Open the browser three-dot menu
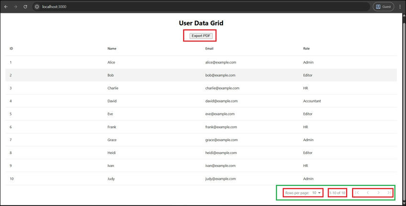 (400, 7)
